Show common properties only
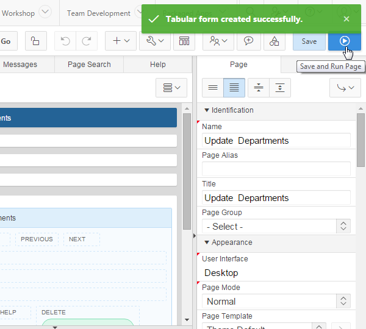This screenshot has width=366, height=329. pos(213,88)
